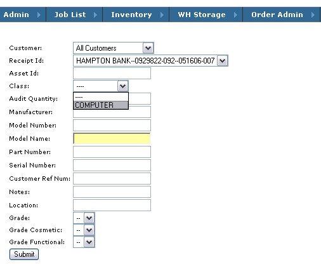The width and height of the screenshot is (321, 267).
Task: Choose COMPUTER from the Class list
Action: (101, 105)
